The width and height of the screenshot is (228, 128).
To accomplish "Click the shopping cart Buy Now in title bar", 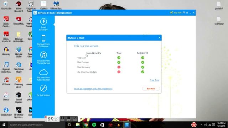I will coord(176,13).
